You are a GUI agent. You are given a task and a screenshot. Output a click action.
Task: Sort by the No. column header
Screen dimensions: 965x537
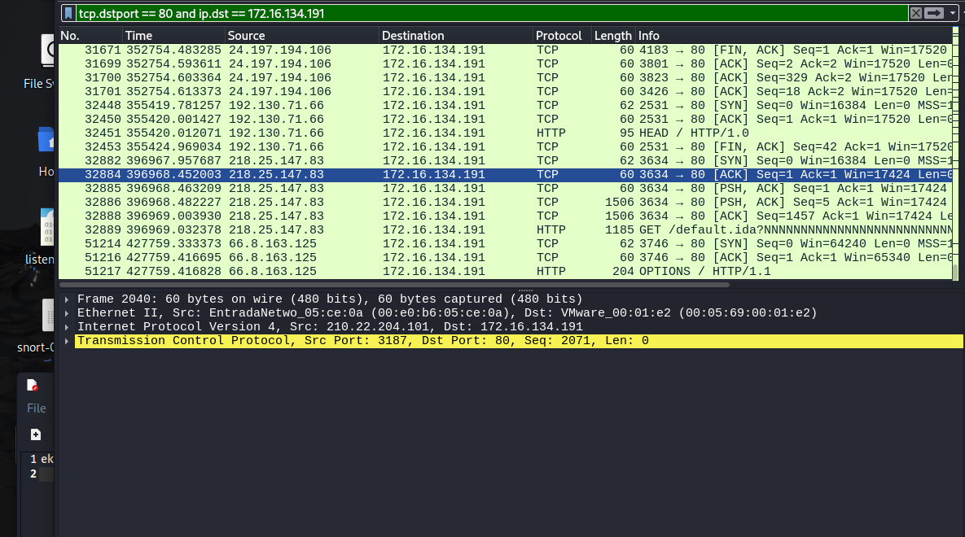point(90,36)
